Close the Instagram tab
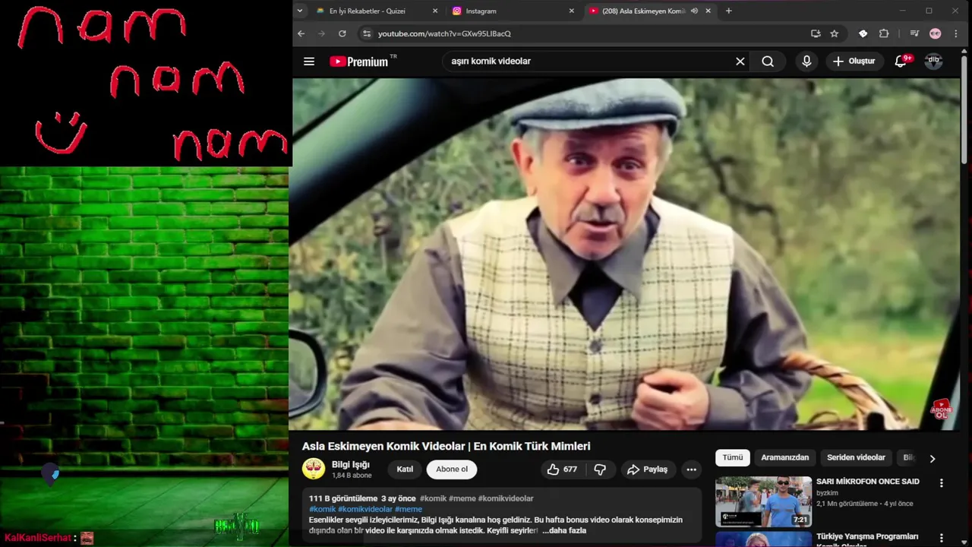Viewport: 972px width, 547px height. (572, 11)
